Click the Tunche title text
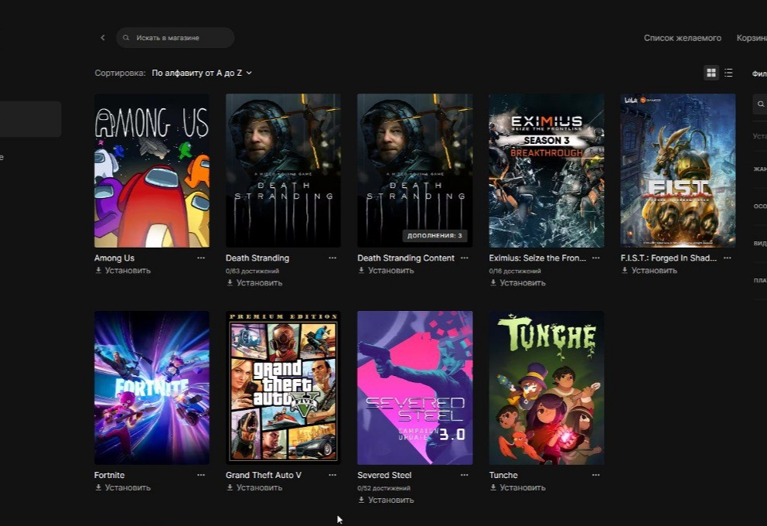Image resolution: width=767 pixels, height=526 pixels. pyautogui.click(x=503, y=475)
